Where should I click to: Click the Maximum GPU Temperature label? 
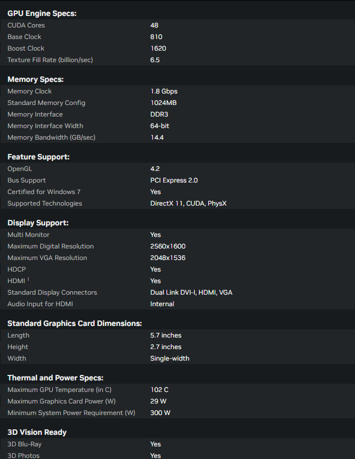point(59,390)
